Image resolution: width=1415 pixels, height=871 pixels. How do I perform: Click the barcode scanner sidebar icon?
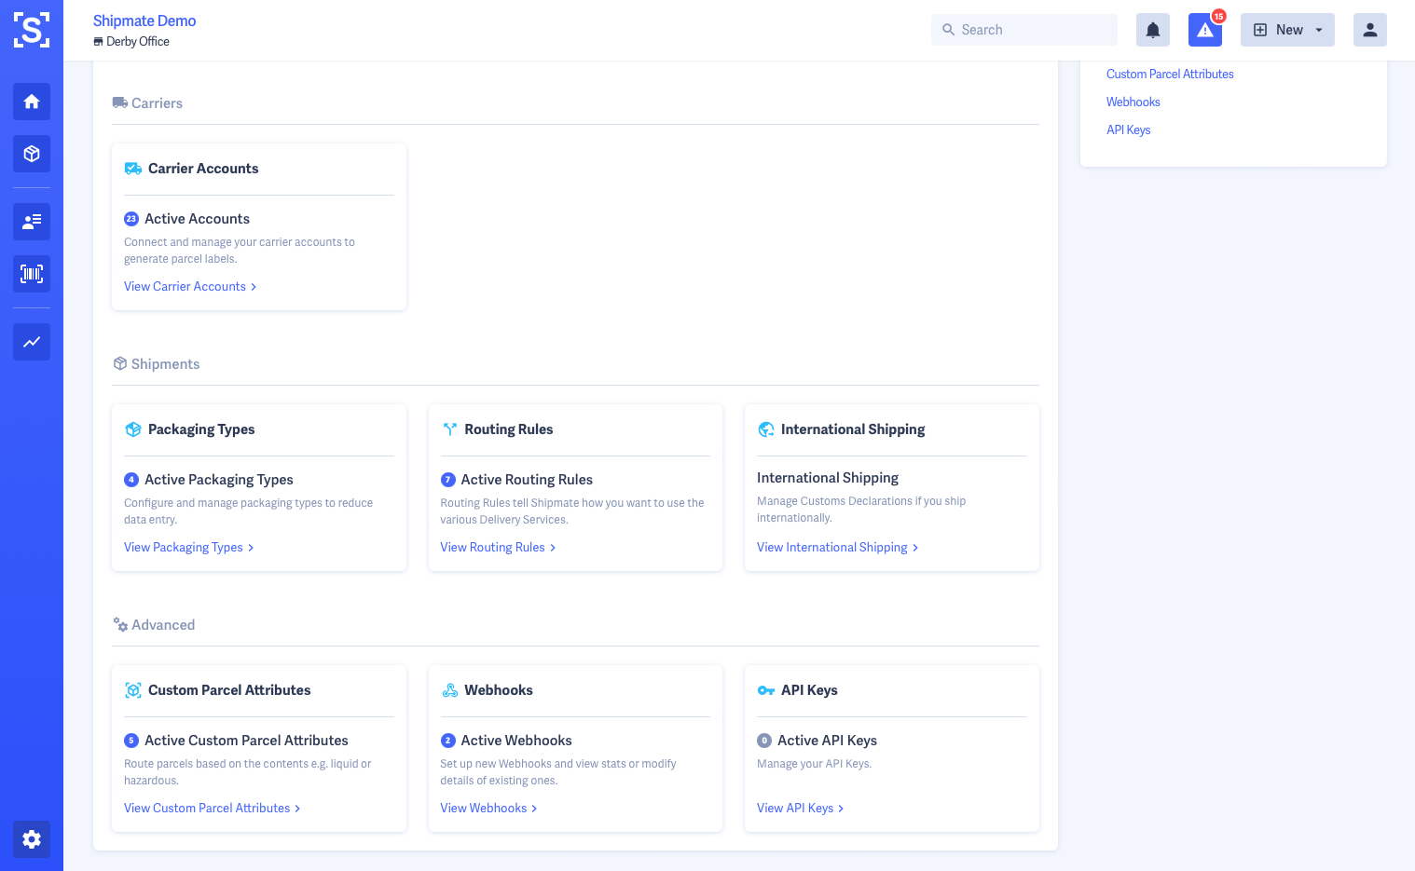(32, 274)
